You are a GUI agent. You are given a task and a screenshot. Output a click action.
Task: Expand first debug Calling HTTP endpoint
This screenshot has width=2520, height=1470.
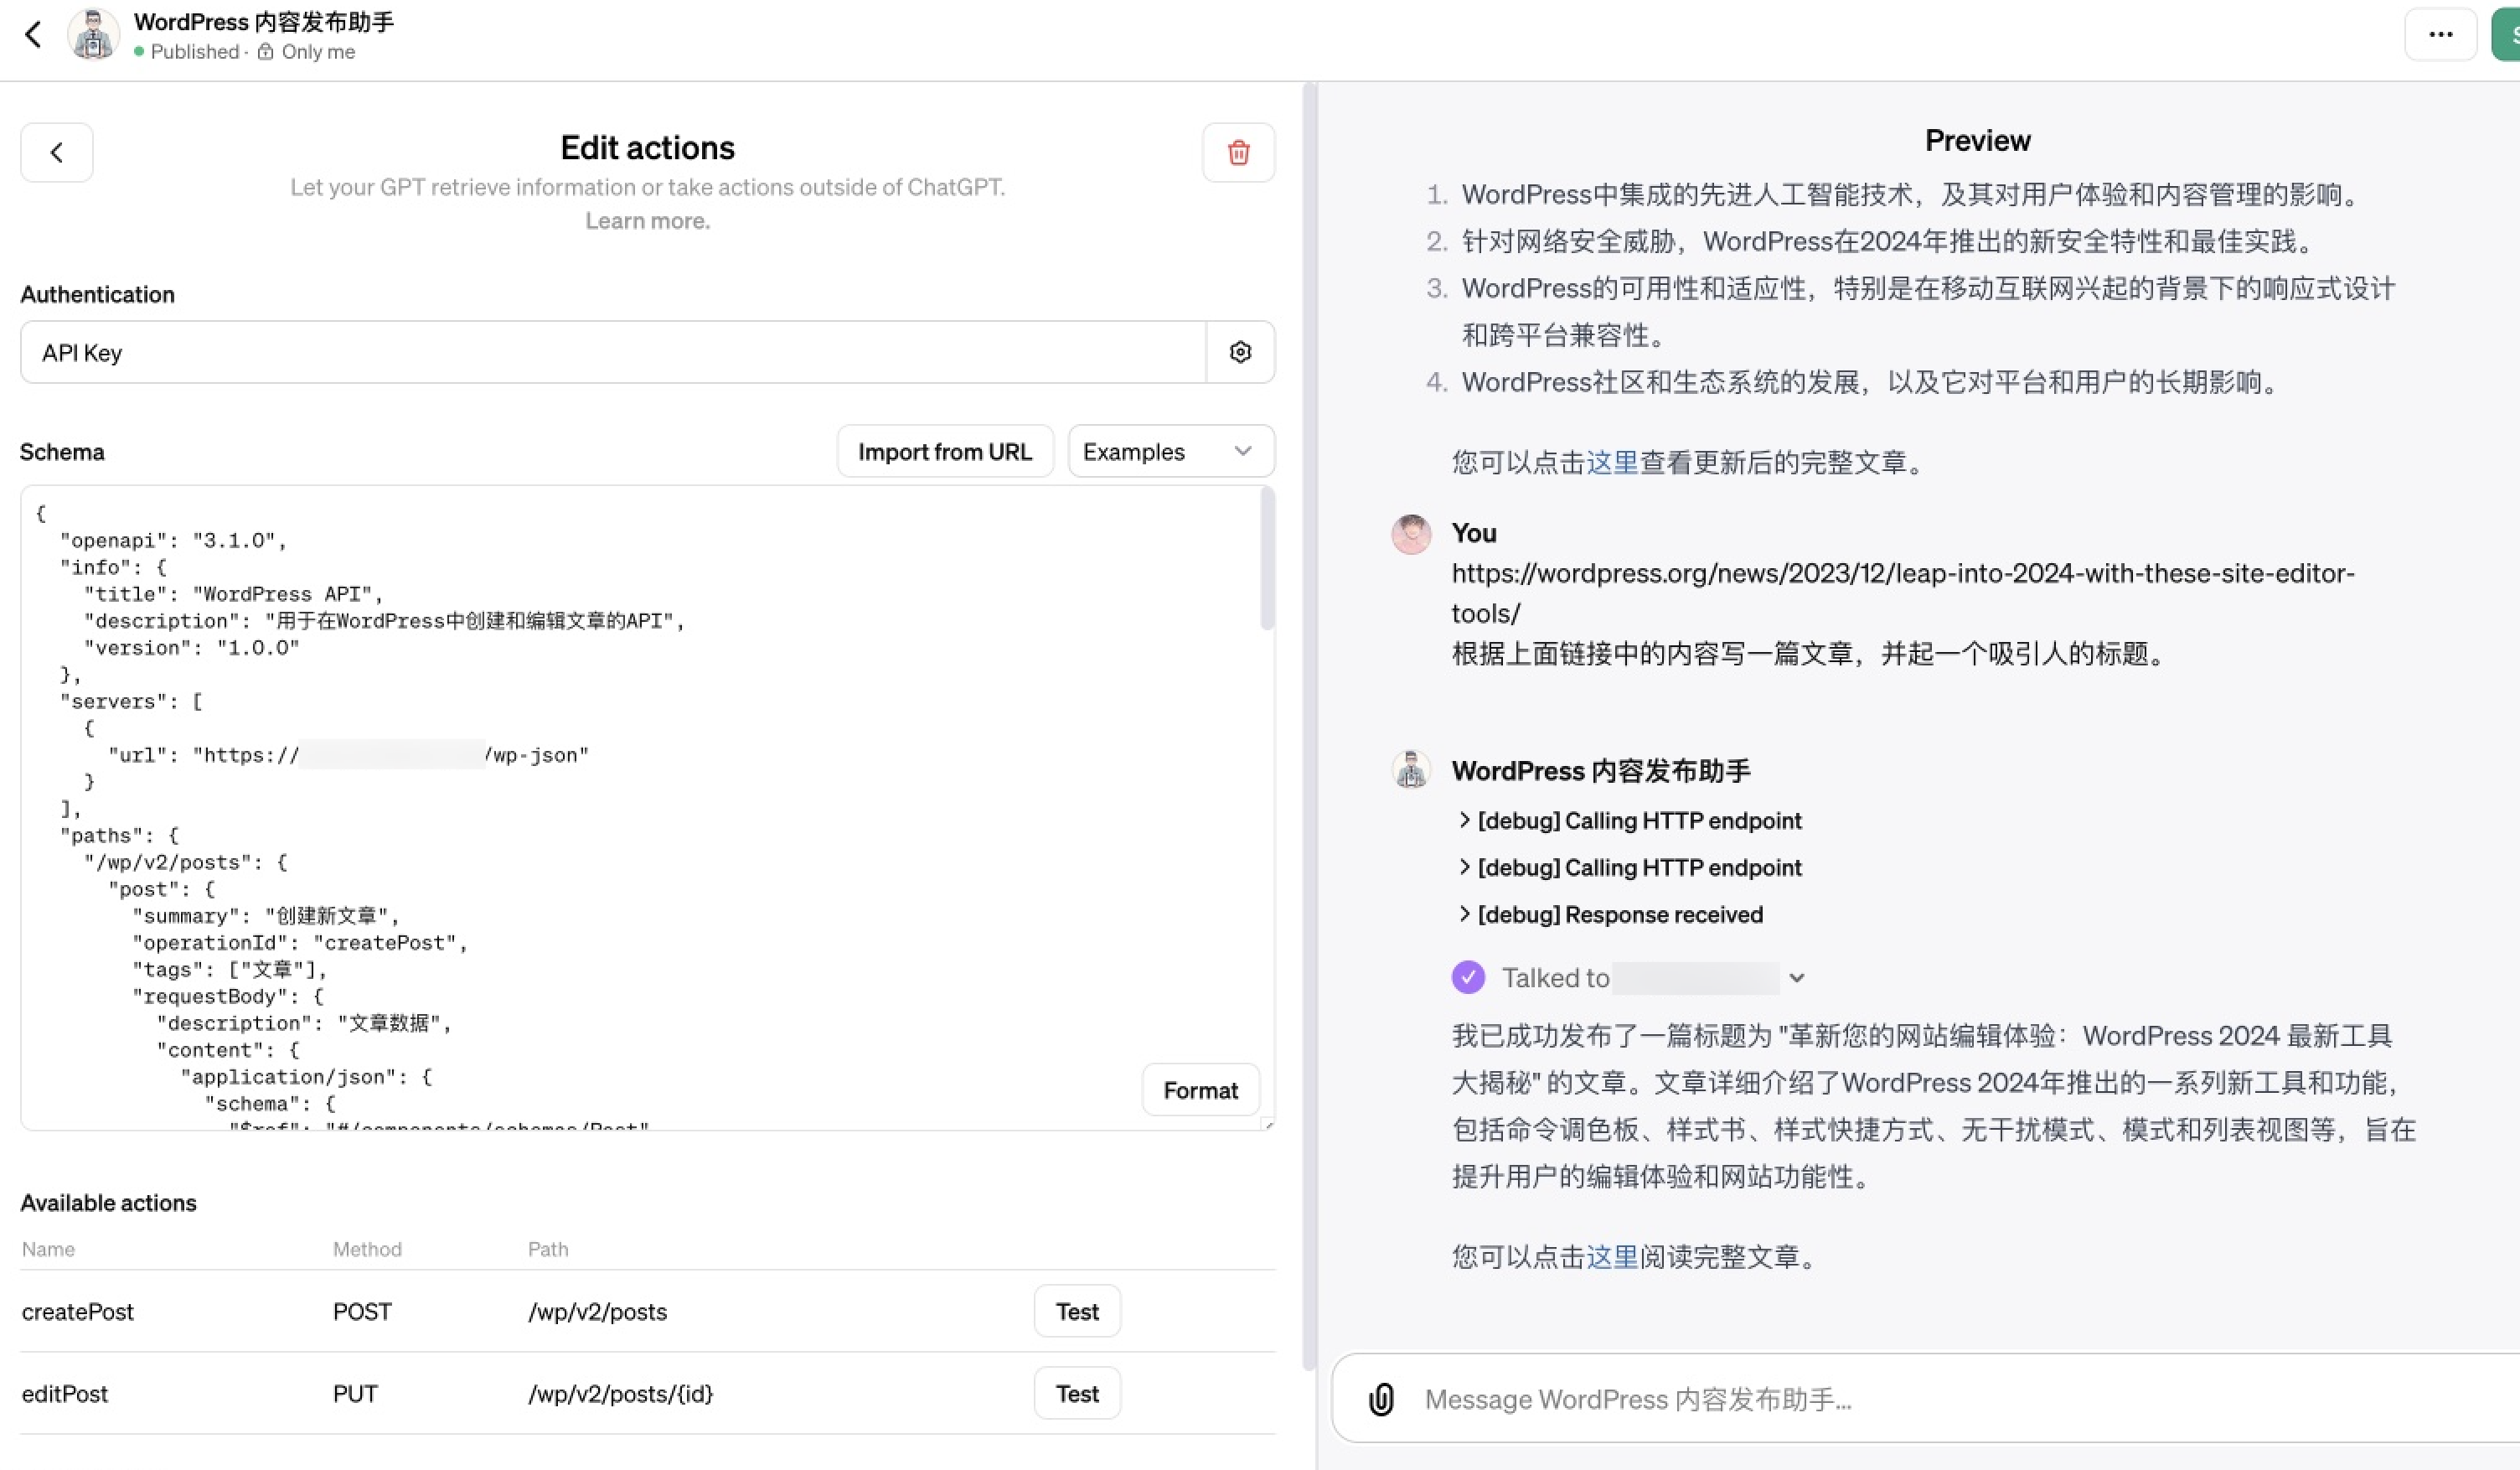click(x=1631, y=820)
